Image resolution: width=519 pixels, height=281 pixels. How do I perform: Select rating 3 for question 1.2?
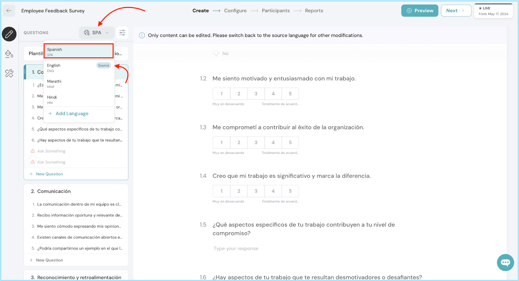(256, 94)
